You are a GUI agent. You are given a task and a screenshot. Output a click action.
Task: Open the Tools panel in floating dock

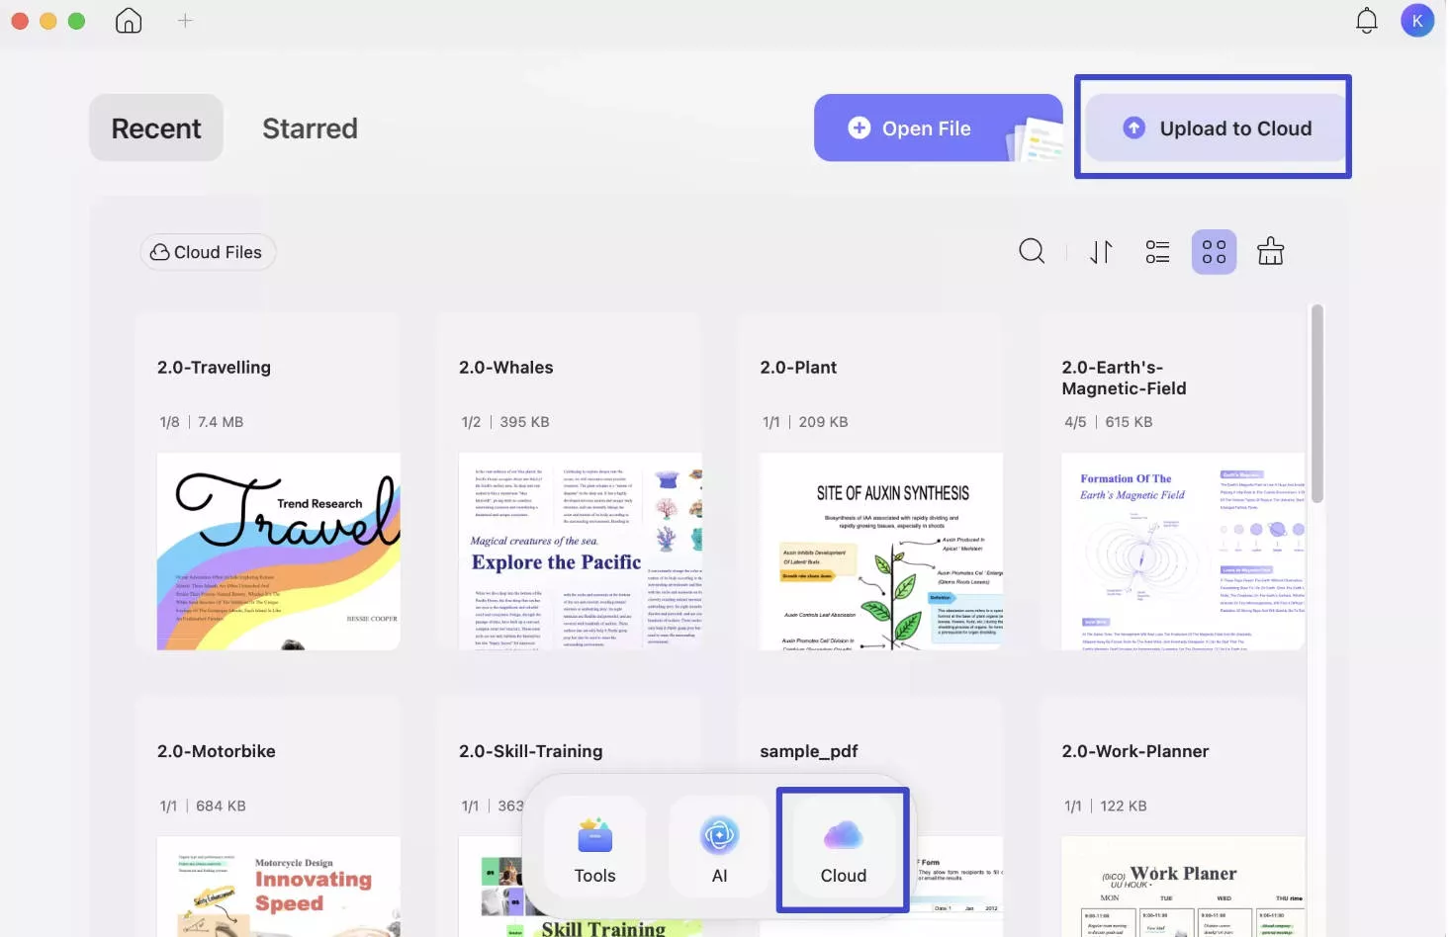594,848
